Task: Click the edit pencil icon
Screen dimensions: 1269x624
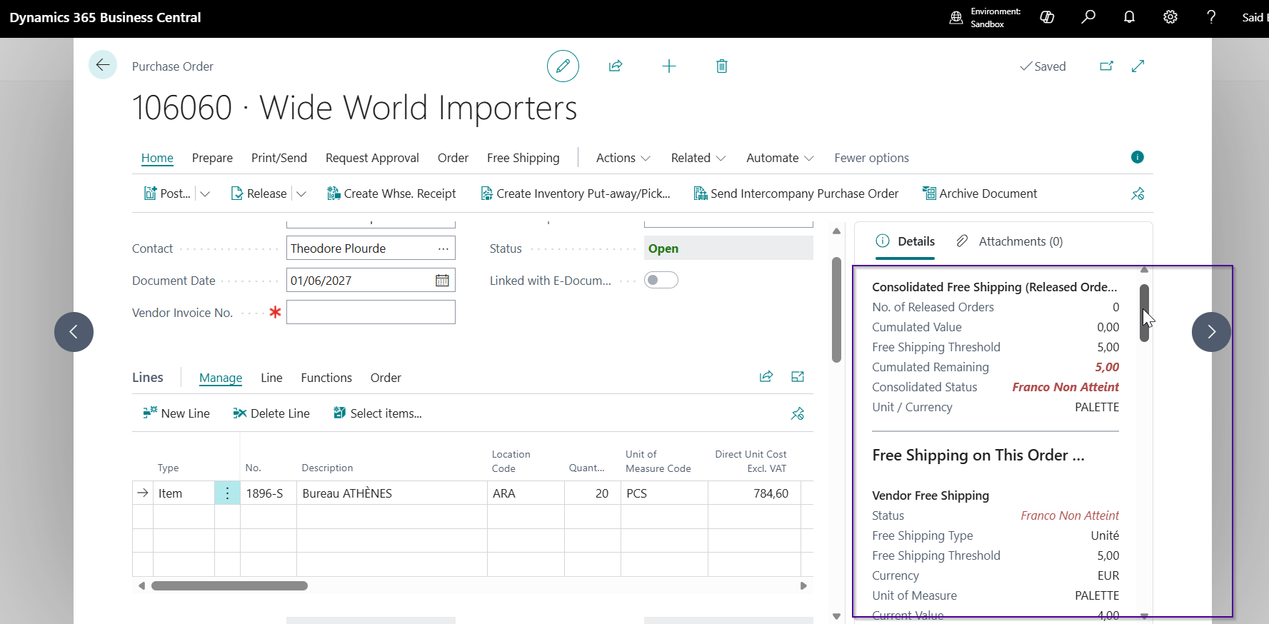Action: pyautogui.click(x=563, y=66)
